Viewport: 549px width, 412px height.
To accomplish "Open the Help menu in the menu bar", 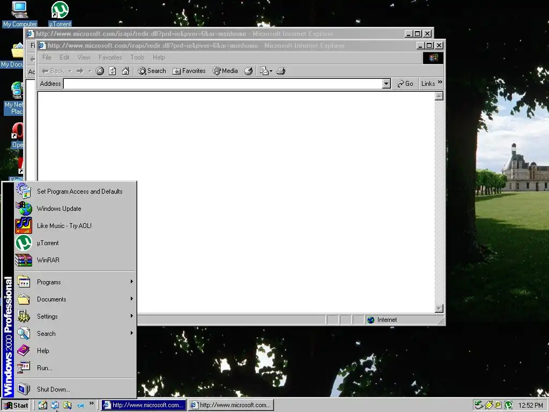I will tap(159, 57).
